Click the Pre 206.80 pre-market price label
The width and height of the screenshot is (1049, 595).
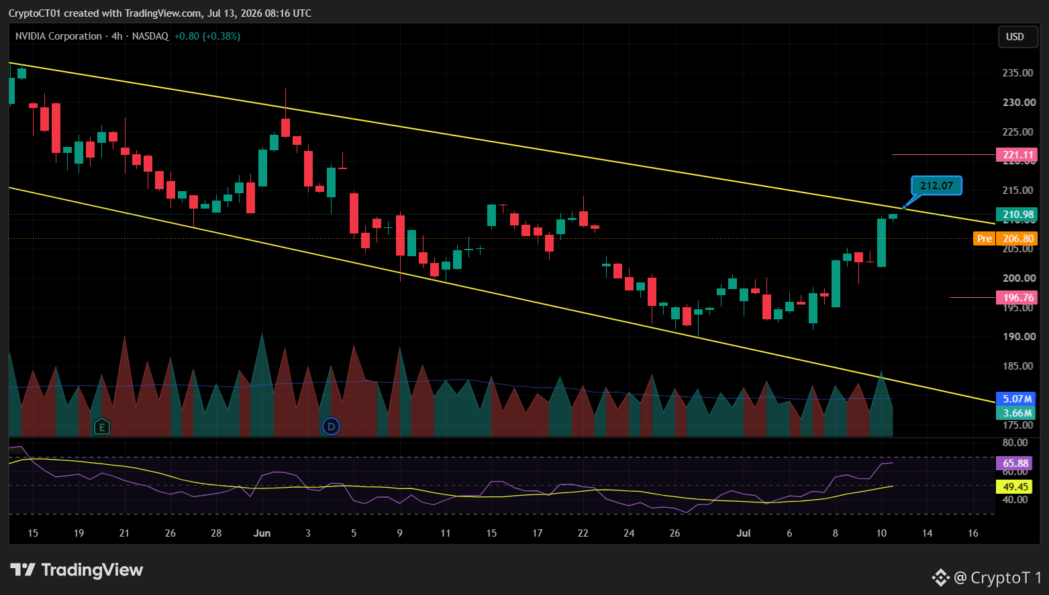pos(1005,239)
